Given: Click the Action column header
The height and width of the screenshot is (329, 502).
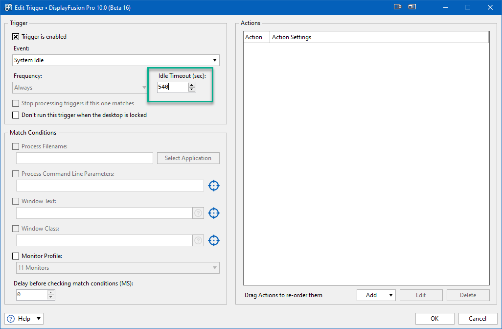Looking at the screenshot, I should click(x=256, y=37).
